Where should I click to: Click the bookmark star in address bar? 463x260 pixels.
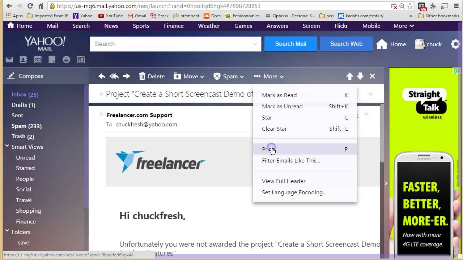coord(410,6)
